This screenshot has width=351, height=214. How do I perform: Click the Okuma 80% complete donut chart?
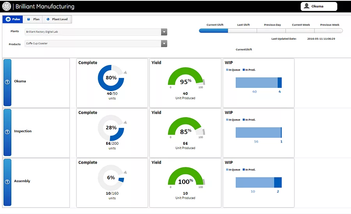[x=111, y=78]
